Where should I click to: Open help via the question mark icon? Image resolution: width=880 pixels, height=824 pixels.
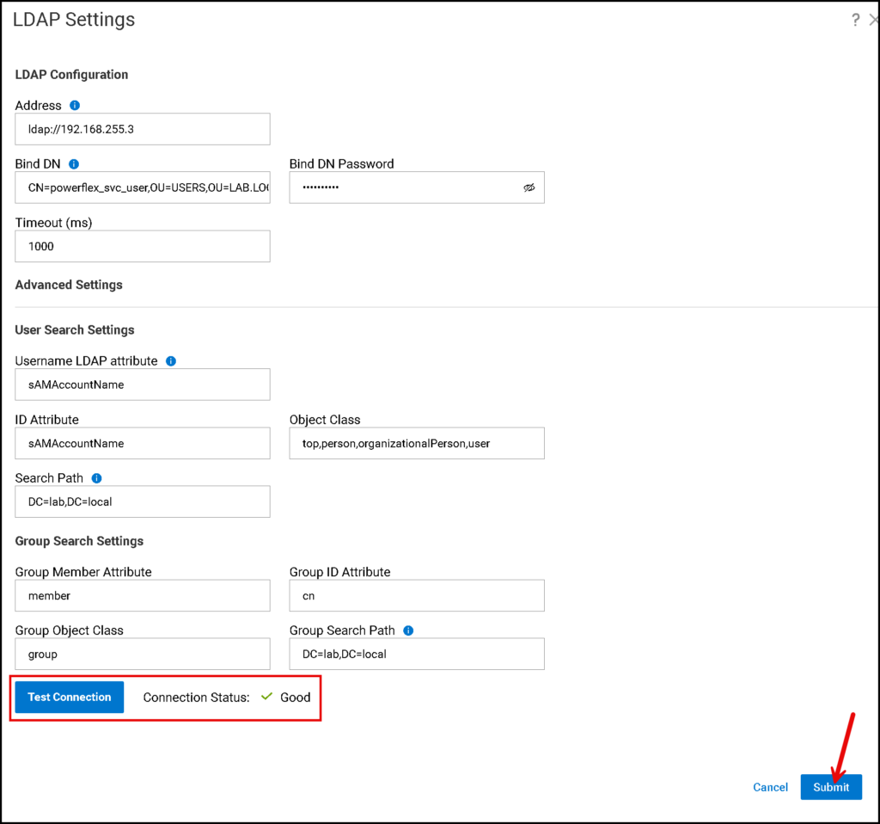pos(856,19)
